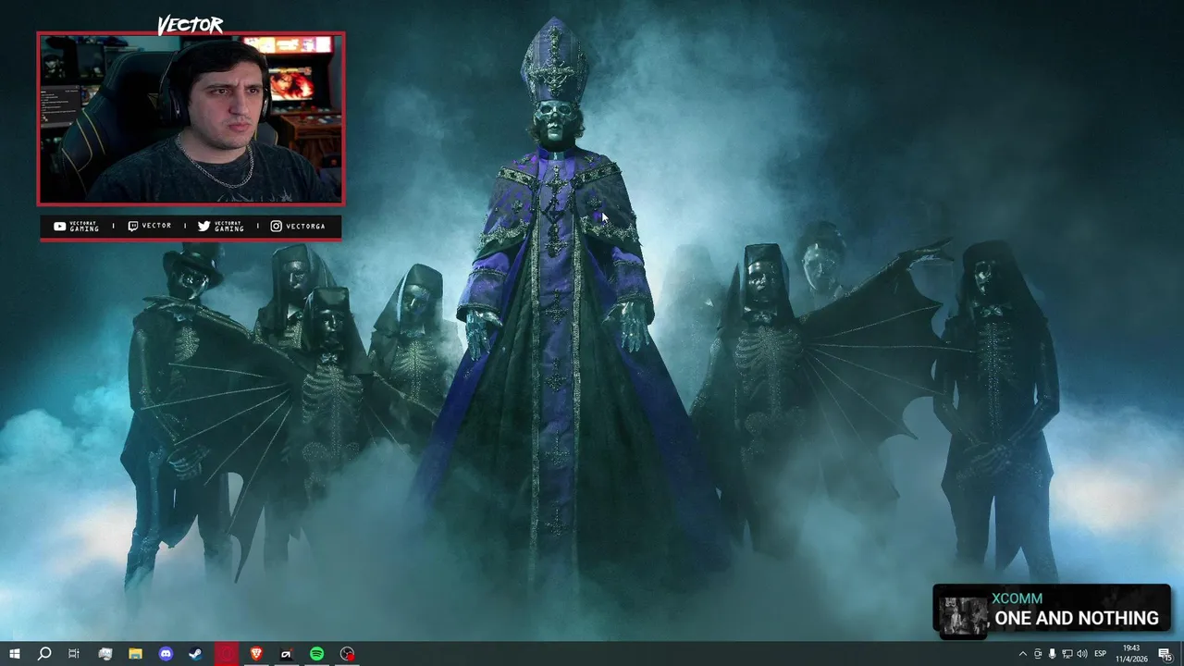Open the Windows Start menu

point(14,654)
